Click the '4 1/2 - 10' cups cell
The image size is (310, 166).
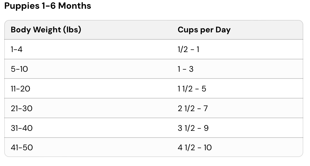pos(195,147)
